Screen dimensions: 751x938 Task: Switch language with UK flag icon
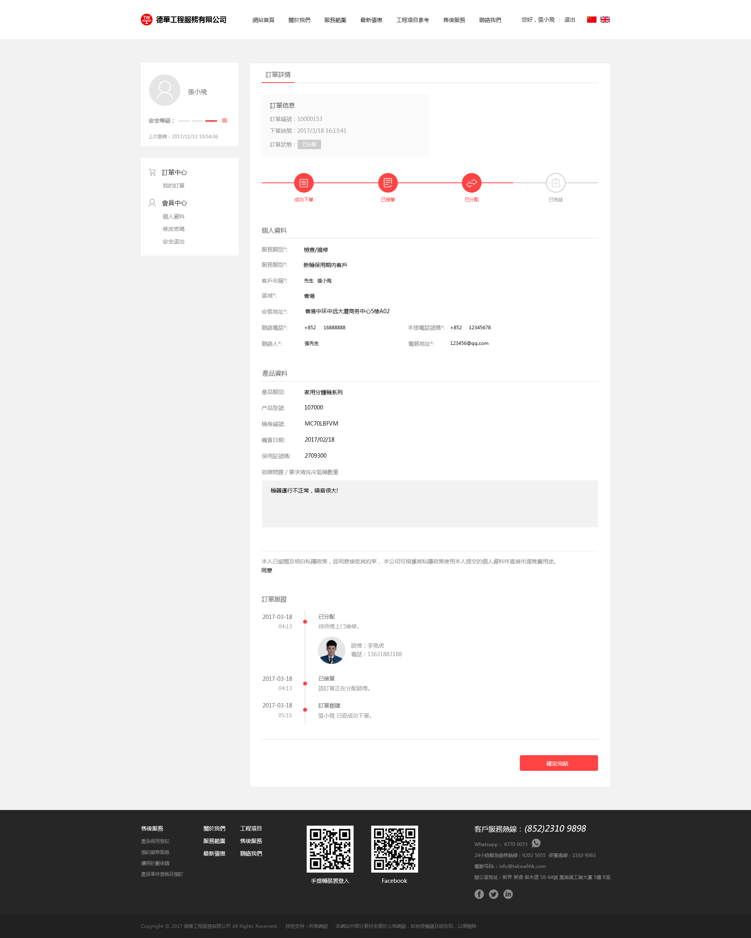pos(605,20)
